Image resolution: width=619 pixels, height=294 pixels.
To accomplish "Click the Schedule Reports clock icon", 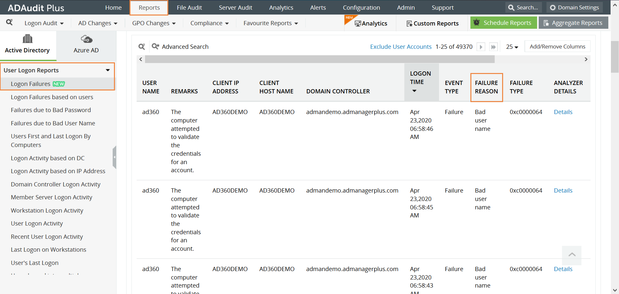I will (x=477, y=23).
